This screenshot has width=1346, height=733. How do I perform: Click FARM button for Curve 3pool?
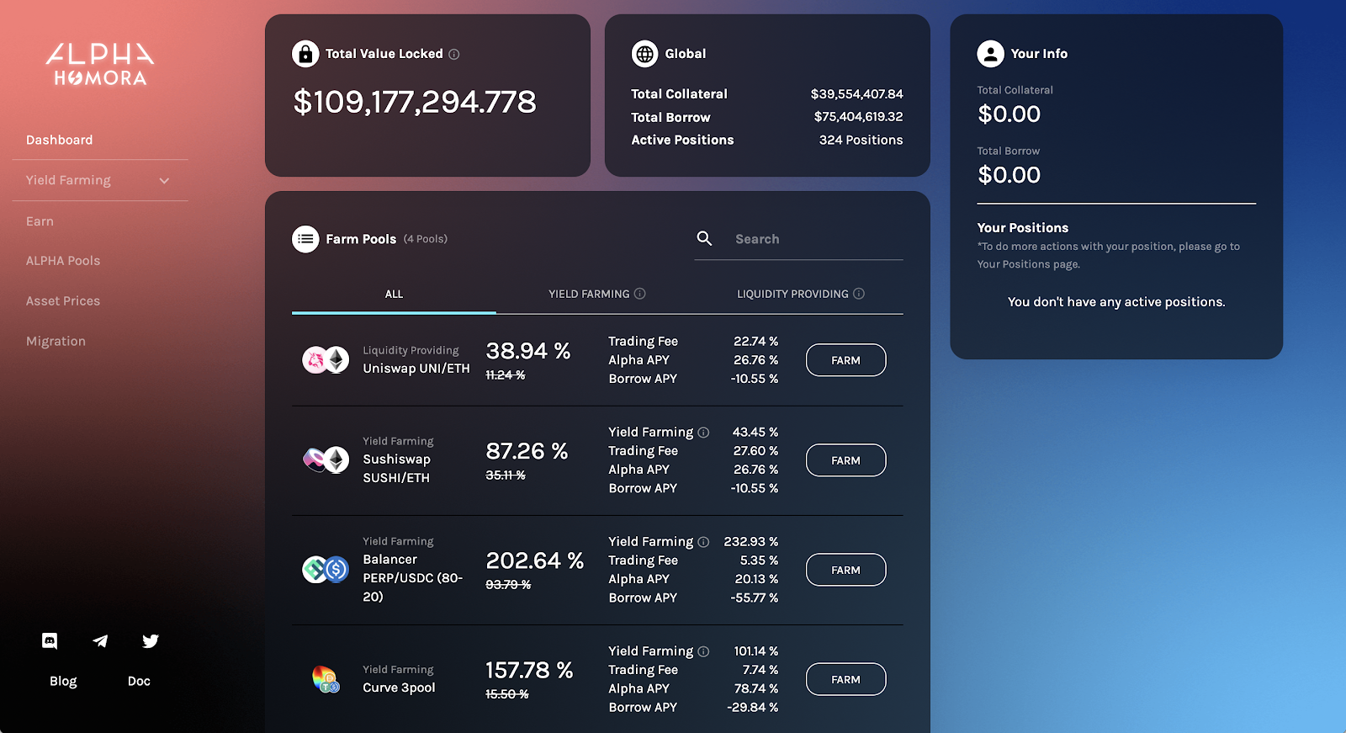point(845,679)
